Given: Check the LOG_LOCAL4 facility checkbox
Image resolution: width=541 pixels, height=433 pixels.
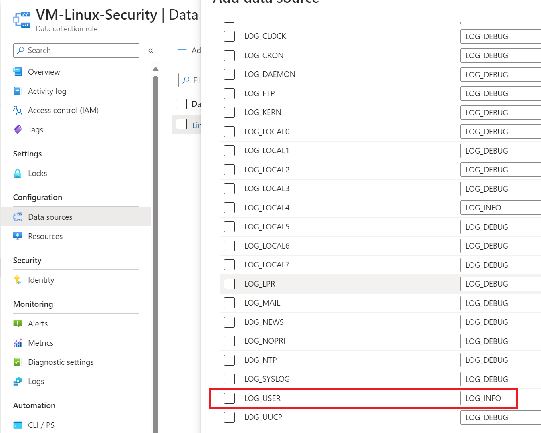Looking at the screenshot, I should pos(229,208).
